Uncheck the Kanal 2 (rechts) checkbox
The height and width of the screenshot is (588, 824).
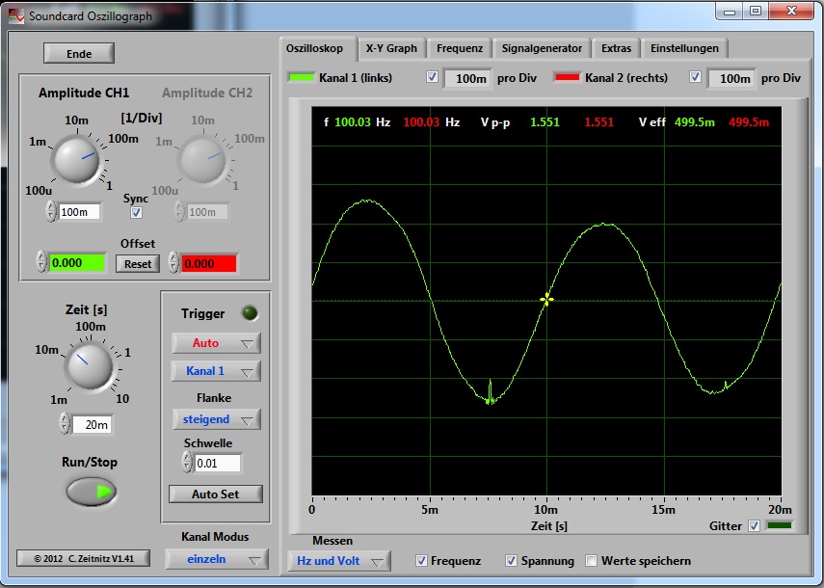point(695,77)
